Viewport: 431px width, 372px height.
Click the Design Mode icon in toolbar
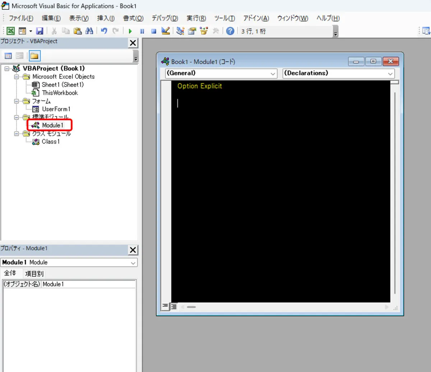165,31
